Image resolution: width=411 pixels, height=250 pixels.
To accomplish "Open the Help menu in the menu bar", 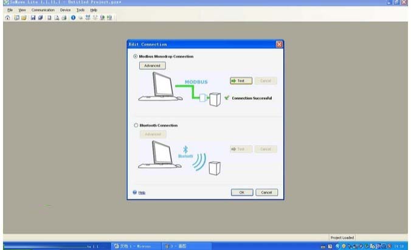I will click(94, 10).
